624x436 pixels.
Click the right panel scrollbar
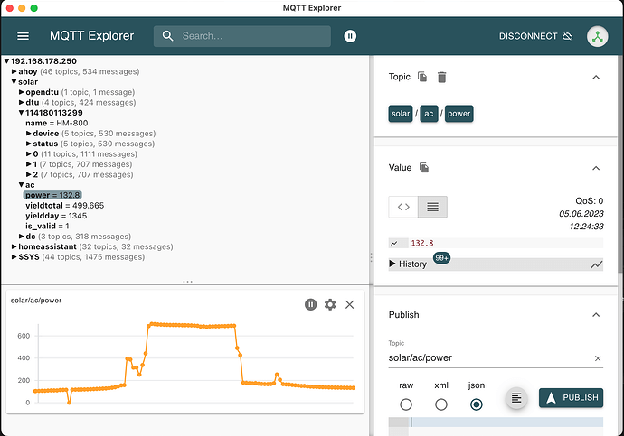click(x=620, y=164)
